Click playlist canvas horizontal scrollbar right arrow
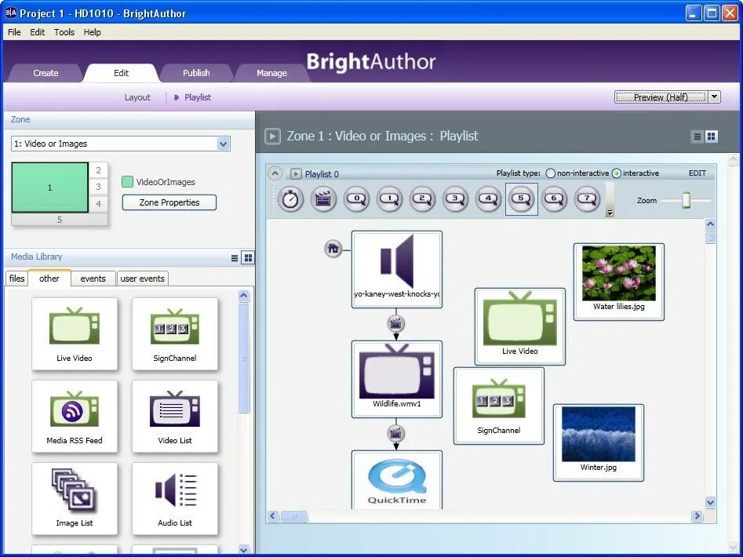The image size is (743, 557). [696, 515]
